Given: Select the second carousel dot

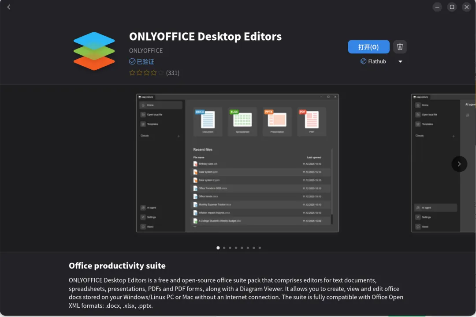Looking at the screenshot, I should (x=224, y=248).
